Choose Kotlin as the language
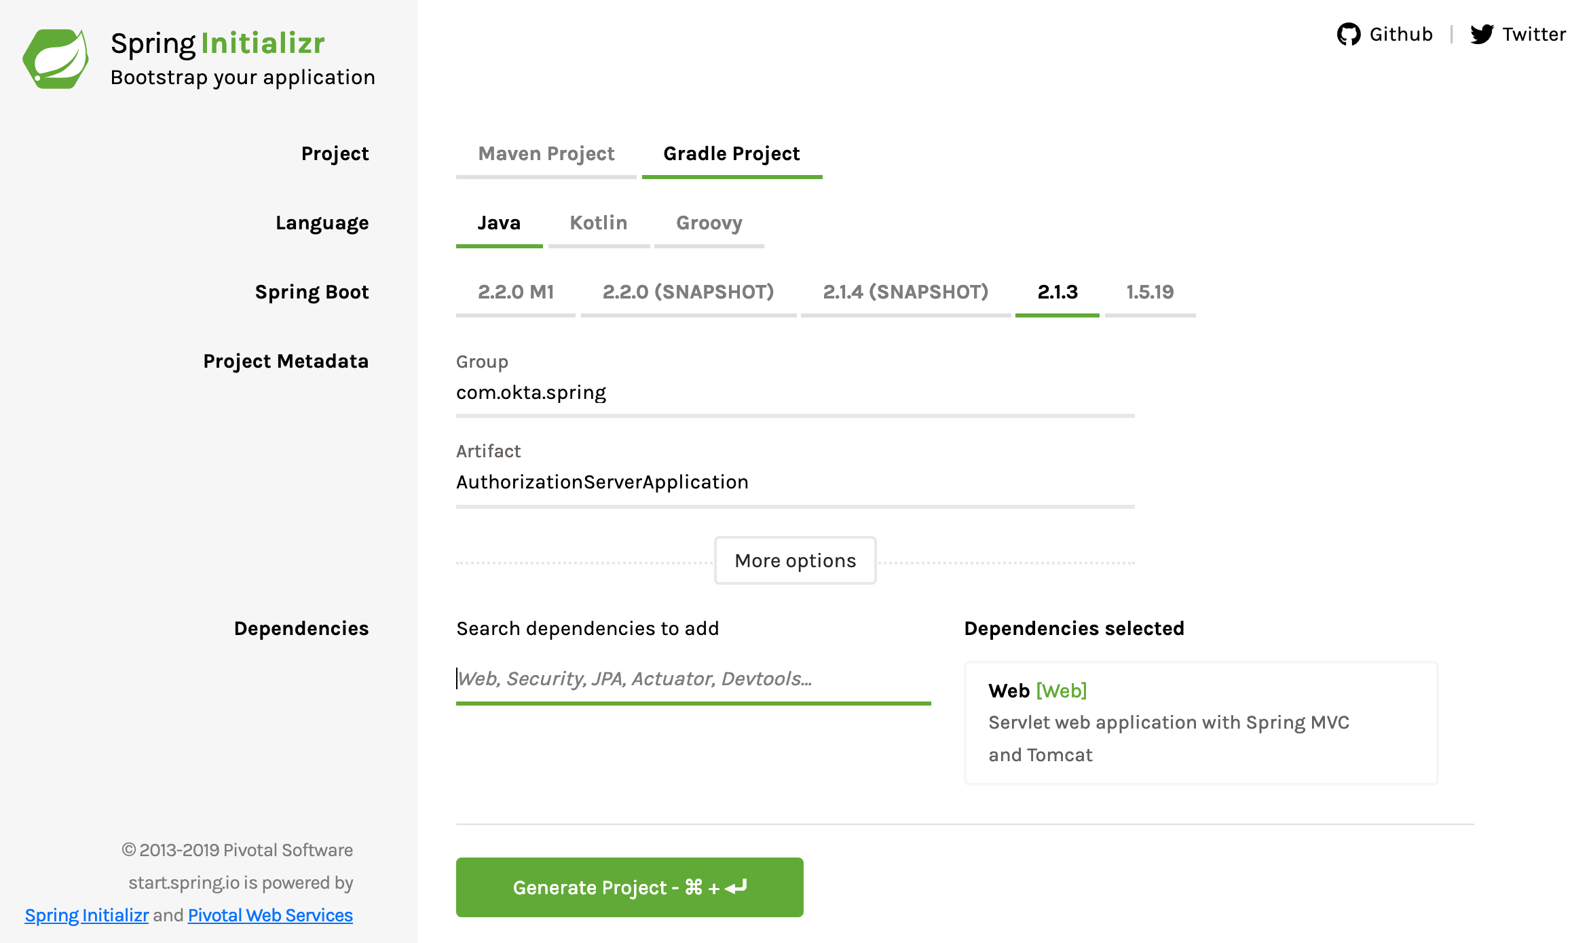Screen dimensions: 1591x943 coord(598,223)
